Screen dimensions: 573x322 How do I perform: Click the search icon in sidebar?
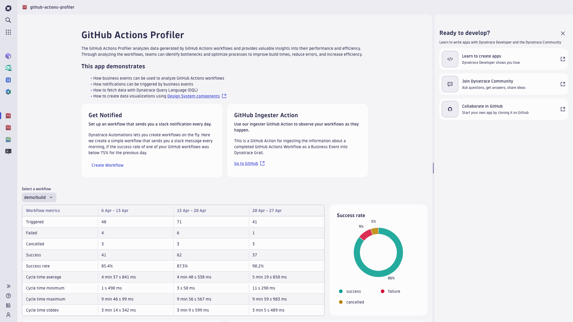coord(9,20)
